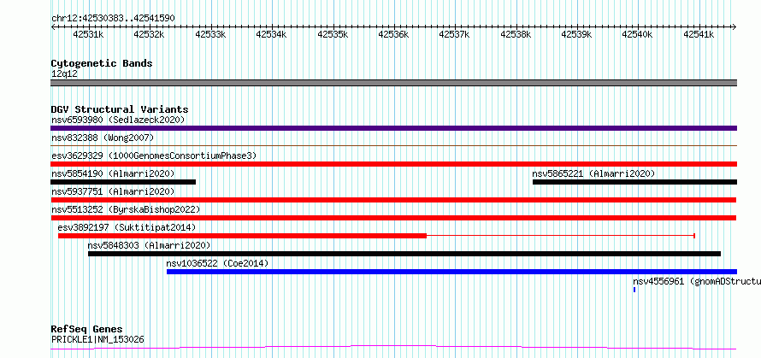The image size is (761, 358).
Task: Click the red nsv5513252 variant bar
Action: (393, 218)
